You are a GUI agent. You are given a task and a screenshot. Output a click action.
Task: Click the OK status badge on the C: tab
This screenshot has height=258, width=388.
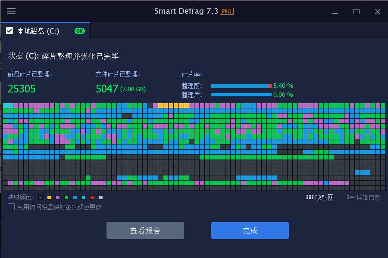[79, 31]
